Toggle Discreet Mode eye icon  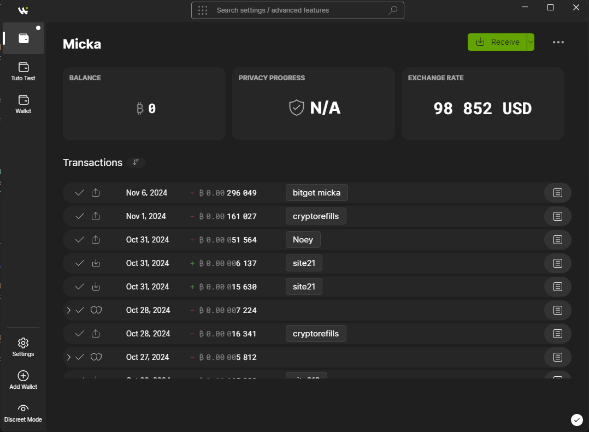[23, 409]
